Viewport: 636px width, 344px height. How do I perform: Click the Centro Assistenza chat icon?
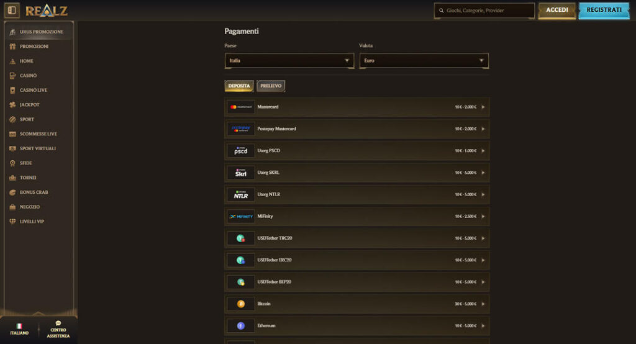[58, 324]
